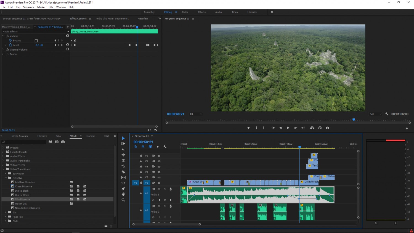Image resolution: width=414 pixels, height=233 pixels.
Task: Select the Cross Dissolve transition
Action: (x=23, y=186)
